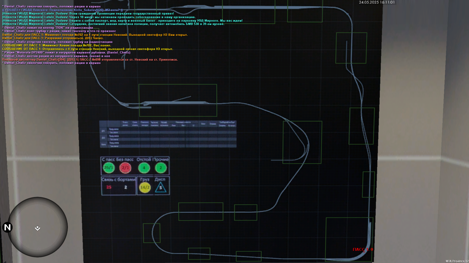Click the Без пасс column label

125,160
